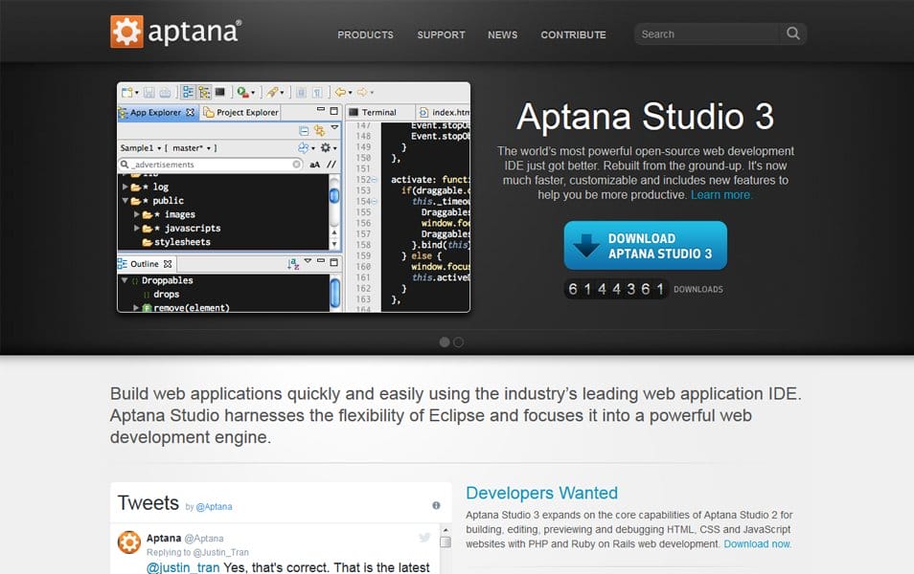Click the Save disk icon in IDE toolbar

149,92
